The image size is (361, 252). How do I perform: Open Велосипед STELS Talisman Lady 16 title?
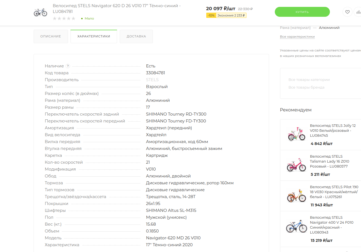(x=329, y=161)
